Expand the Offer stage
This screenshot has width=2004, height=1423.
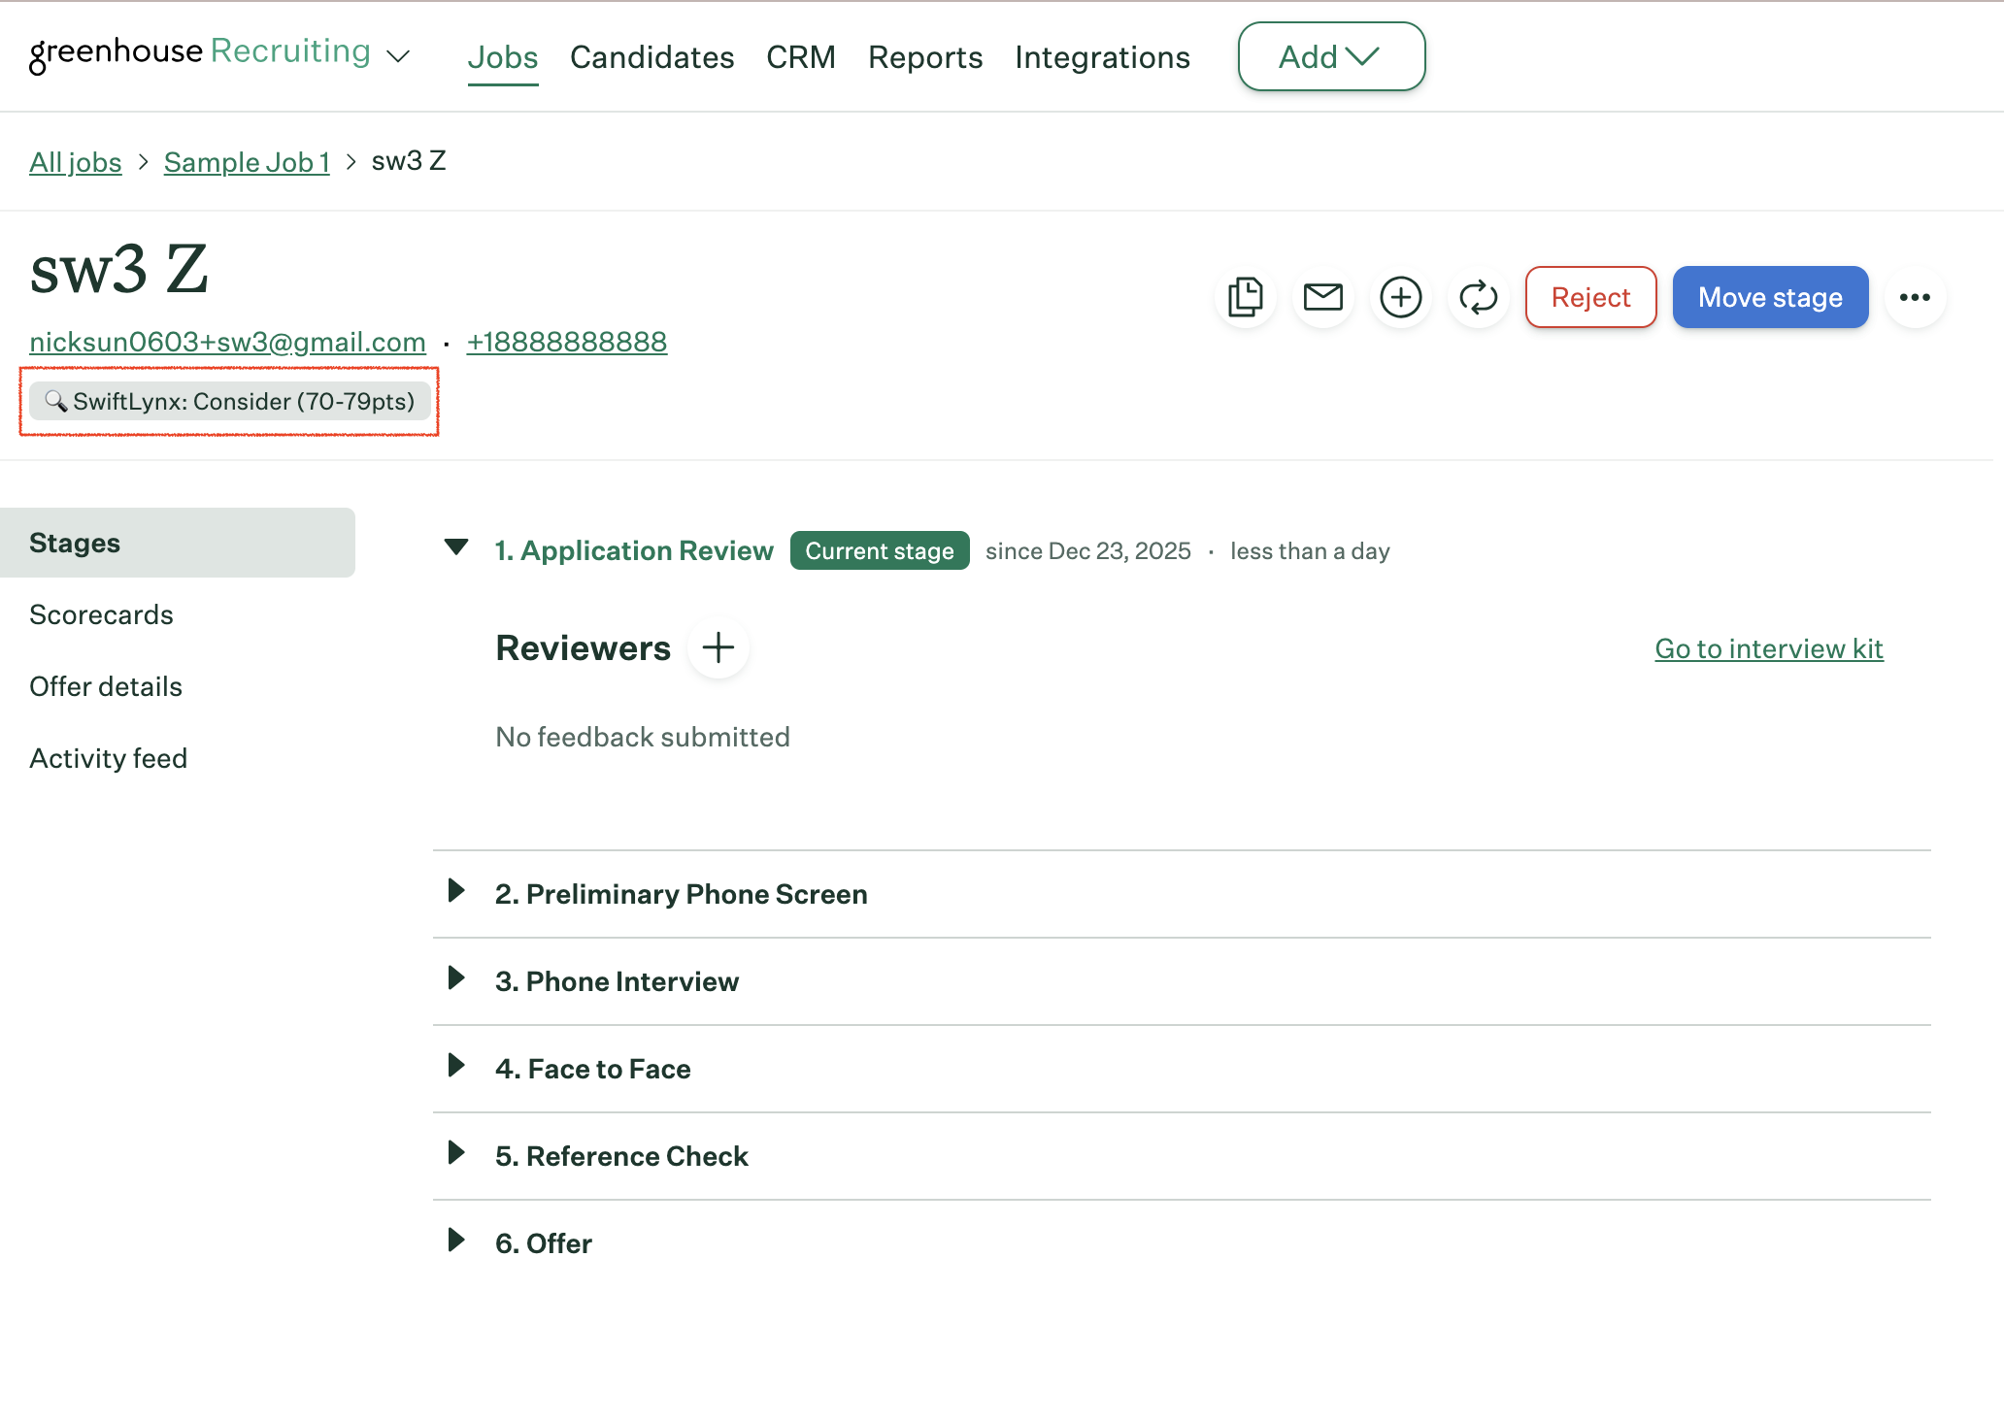[456, 1241]
